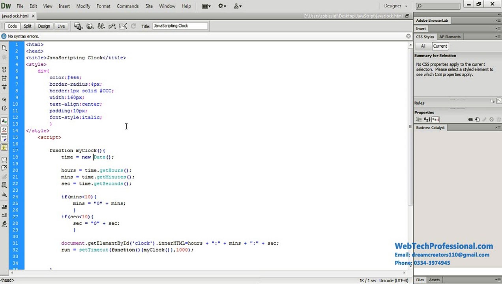
Task: Show cascade of rules icon in Rules
Action: (x=499, y=101)
